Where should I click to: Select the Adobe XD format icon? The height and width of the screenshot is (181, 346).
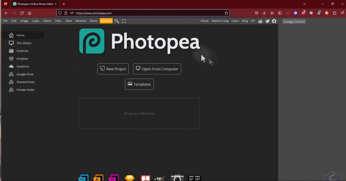pyautogui.click(x=114, y=178)
